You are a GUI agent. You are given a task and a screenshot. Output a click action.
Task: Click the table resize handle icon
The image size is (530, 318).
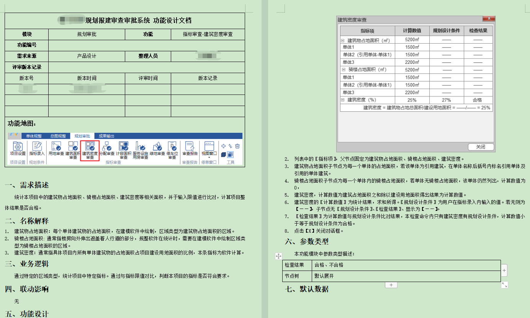click(x=504, y=285)
